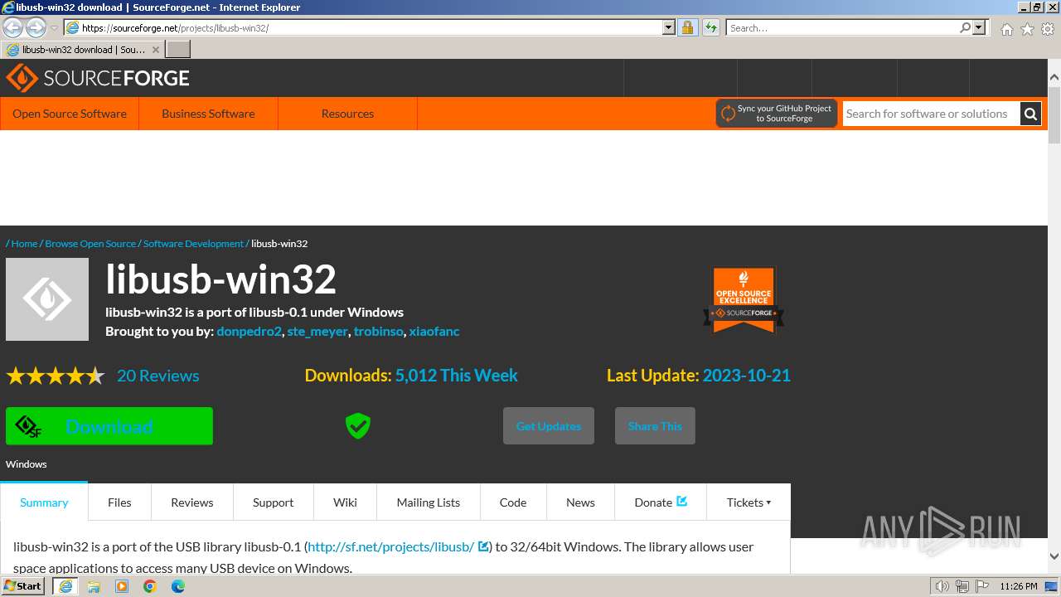This screenshot has width=1061, height=597.
Task: Open the Home breadcrumb link
Action: click(24, 244)
